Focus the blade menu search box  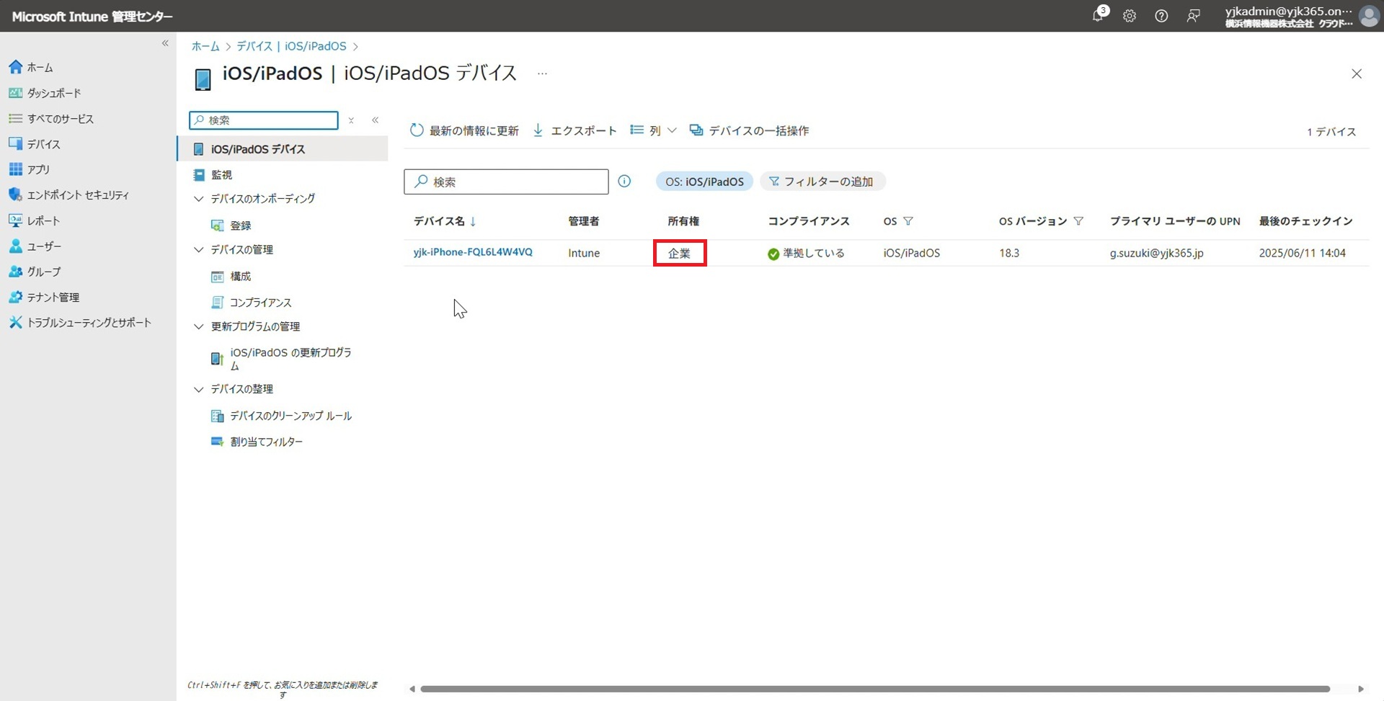pyautogui.click(x=264, y=120)
